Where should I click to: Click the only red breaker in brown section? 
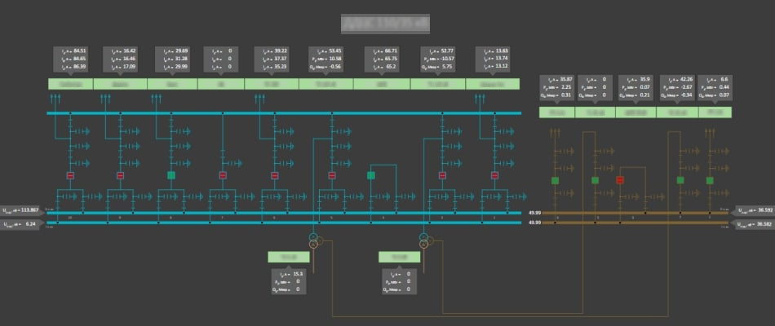tap(620, 180)
